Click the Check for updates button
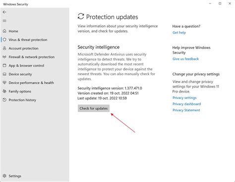The image size is (235, 182). pyautogui.click(x=94, y=108)
